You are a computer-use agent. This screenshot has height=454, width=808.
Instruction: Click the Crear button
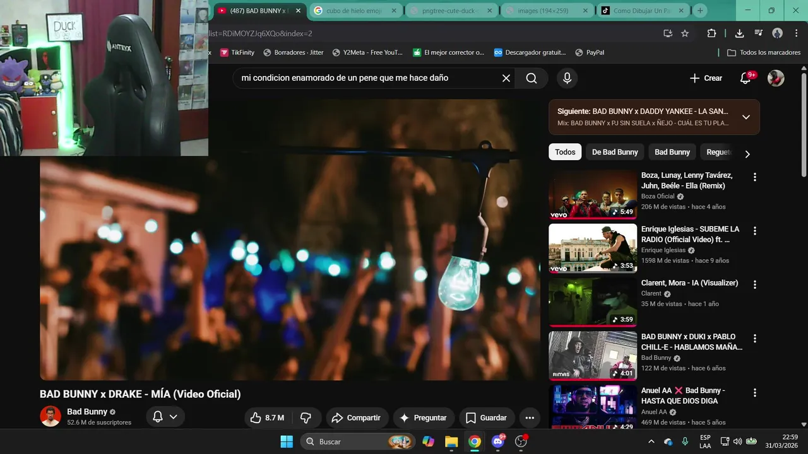pos(706,78)
